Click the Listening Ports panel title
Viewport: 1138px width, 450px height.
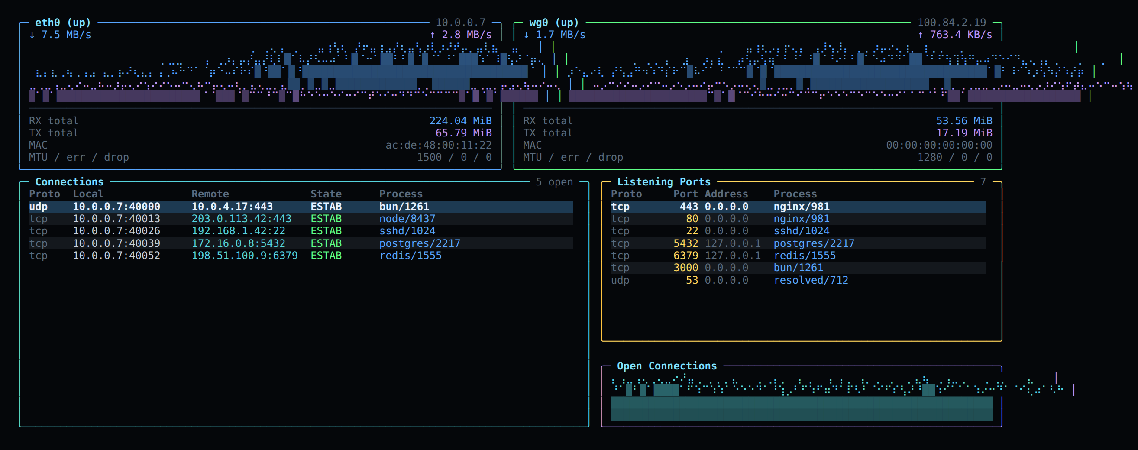(663, 181)
